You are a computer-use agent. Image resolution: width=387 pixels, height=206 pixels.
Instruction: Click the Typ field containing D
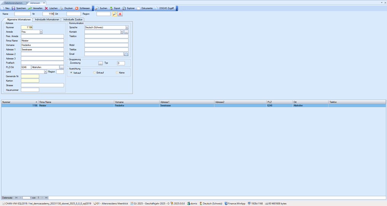[121, 63]
